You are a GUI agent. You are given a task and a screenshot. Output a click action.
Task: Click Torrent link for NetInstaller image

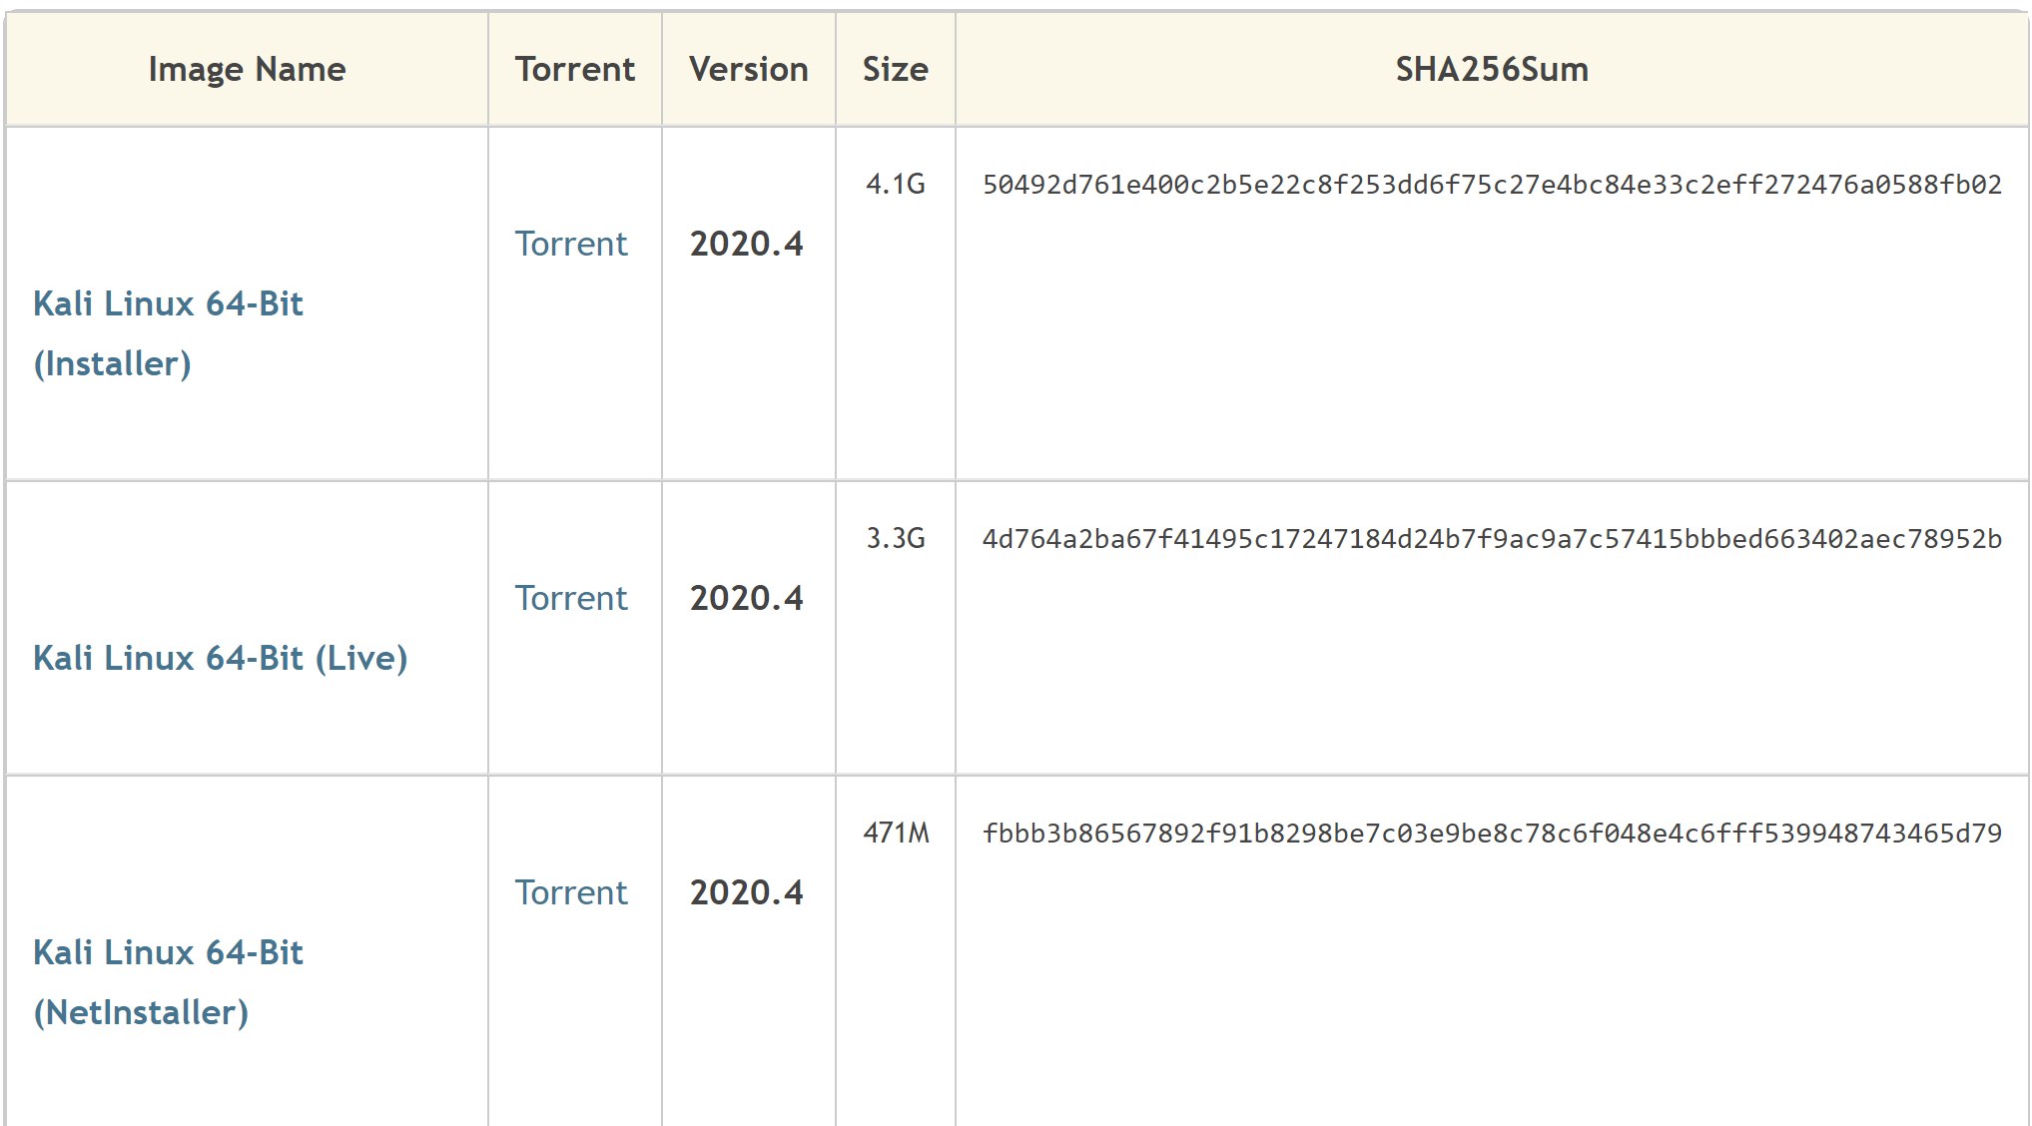tap(571, 893)
